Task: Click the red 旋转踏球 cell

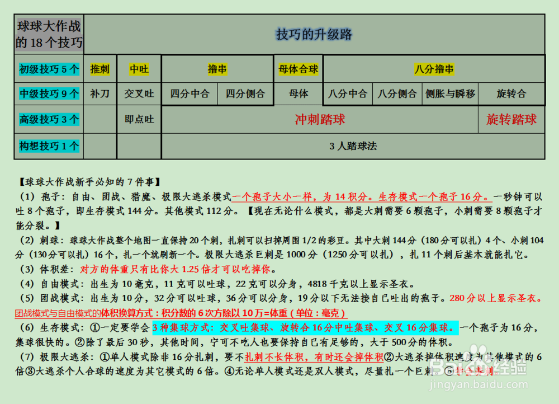Action: coord(511,119)
